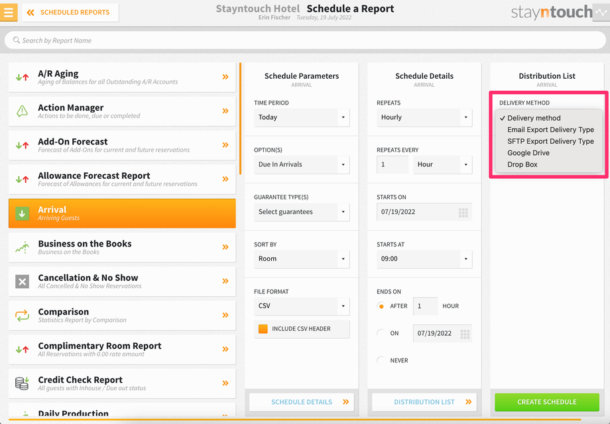Viewport: 610px width, 424px height.
Task: Click the Search by Report Name field
Action: (305, 40)
